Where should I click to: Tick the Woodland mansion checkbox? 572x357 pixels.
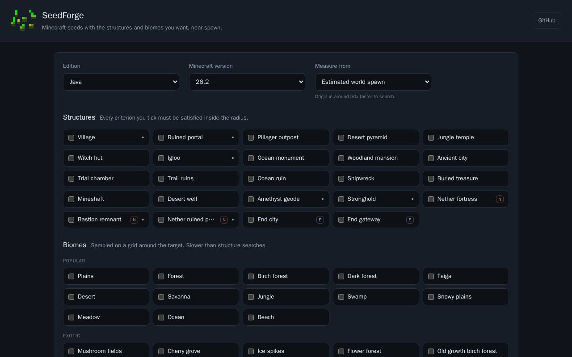pos(341,158)
